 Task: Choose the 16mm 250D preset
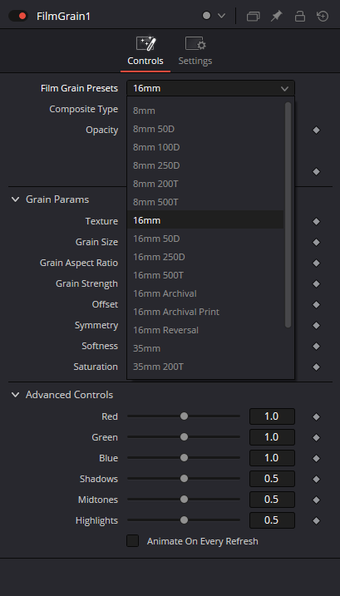coord(205,257)
